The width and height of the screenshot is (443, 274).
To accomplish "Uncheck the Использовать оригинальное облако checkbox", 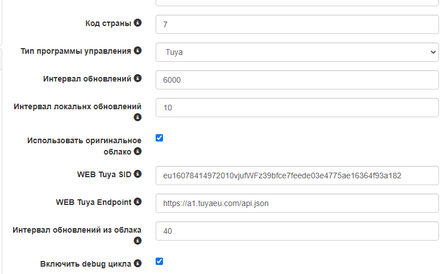I will point(160,138).
